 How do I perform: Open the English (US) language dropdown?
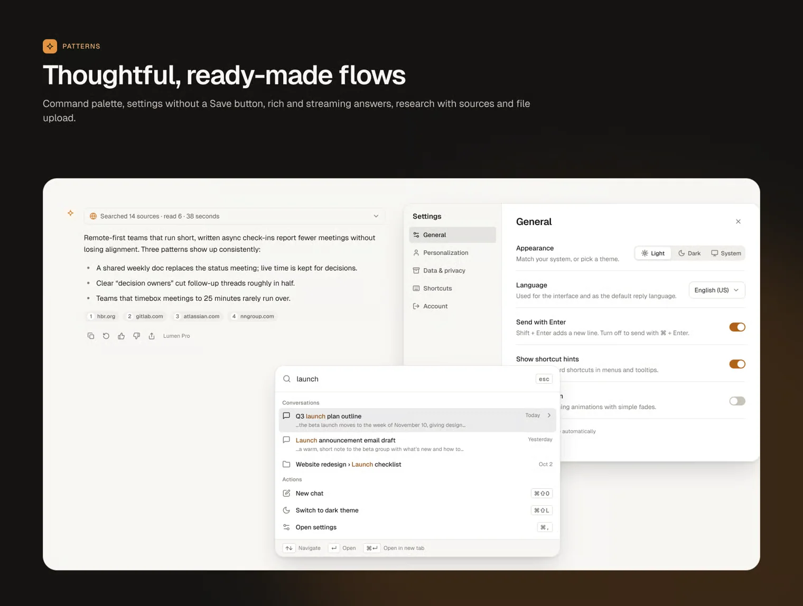coord(717,290)
